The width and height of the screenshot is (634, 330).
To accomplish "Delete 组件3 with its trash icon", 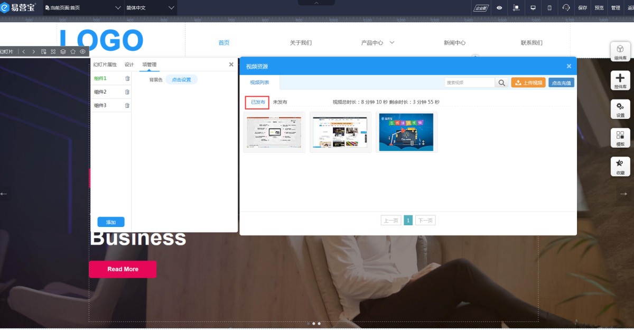I will (x=127, y=106).
